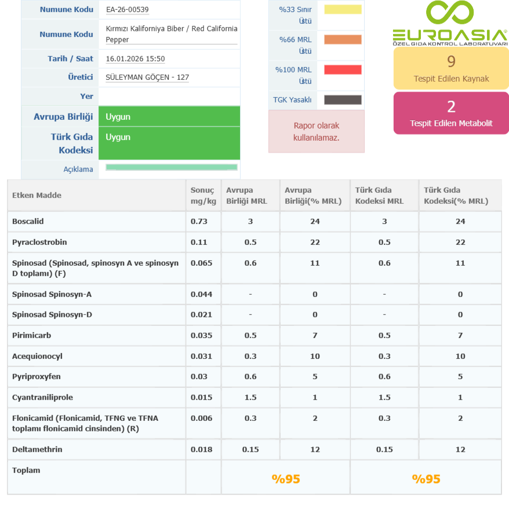Select the Deltamethrin row
Viewport: 509px width, 506px height.
click(x=37, y=449)
